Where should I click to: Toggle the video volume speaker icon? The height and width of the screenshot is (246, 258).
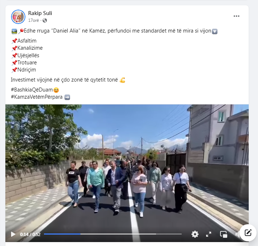click(x=238, y=234)
